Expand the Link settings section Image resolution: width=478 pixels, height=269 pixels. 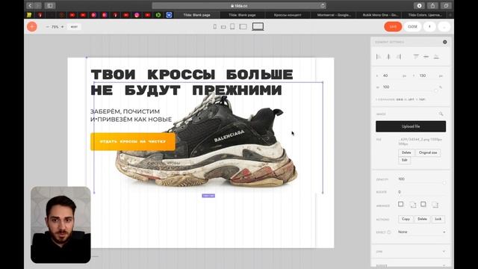point(411,252)
